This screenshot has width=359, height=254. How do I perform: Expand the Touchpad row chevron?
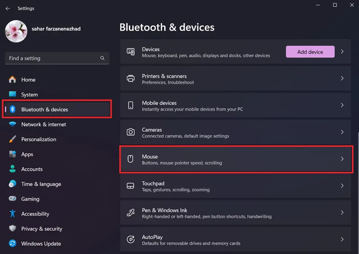[x=342, y=185]
